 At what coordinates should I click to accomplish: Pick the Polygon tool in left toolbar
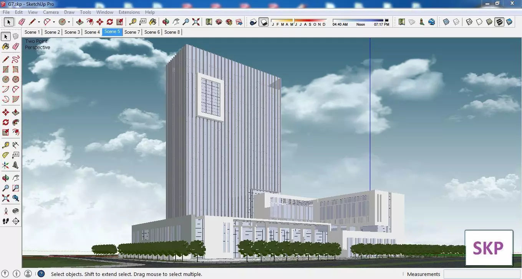(x=15, y=79)
